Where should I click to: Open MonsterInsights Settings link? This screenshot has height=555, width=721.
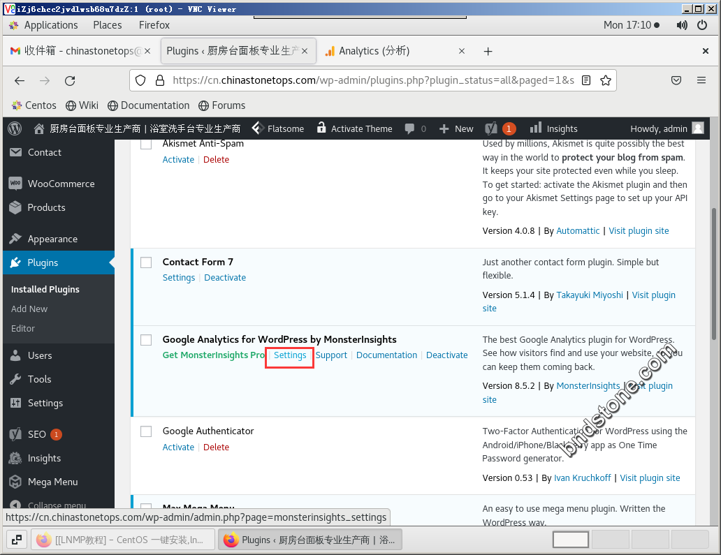[290, 355]
